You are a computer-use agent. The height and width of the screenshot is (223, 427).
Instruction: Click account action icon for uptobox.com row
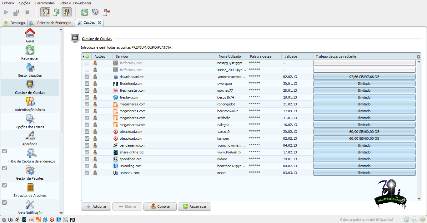pyautogui.click(x=95, y=173)
